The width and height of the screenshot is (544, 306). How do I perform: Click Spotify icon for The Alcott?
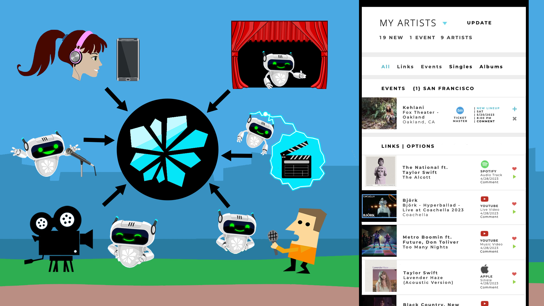pyautogui.click(x=485, y=164)
